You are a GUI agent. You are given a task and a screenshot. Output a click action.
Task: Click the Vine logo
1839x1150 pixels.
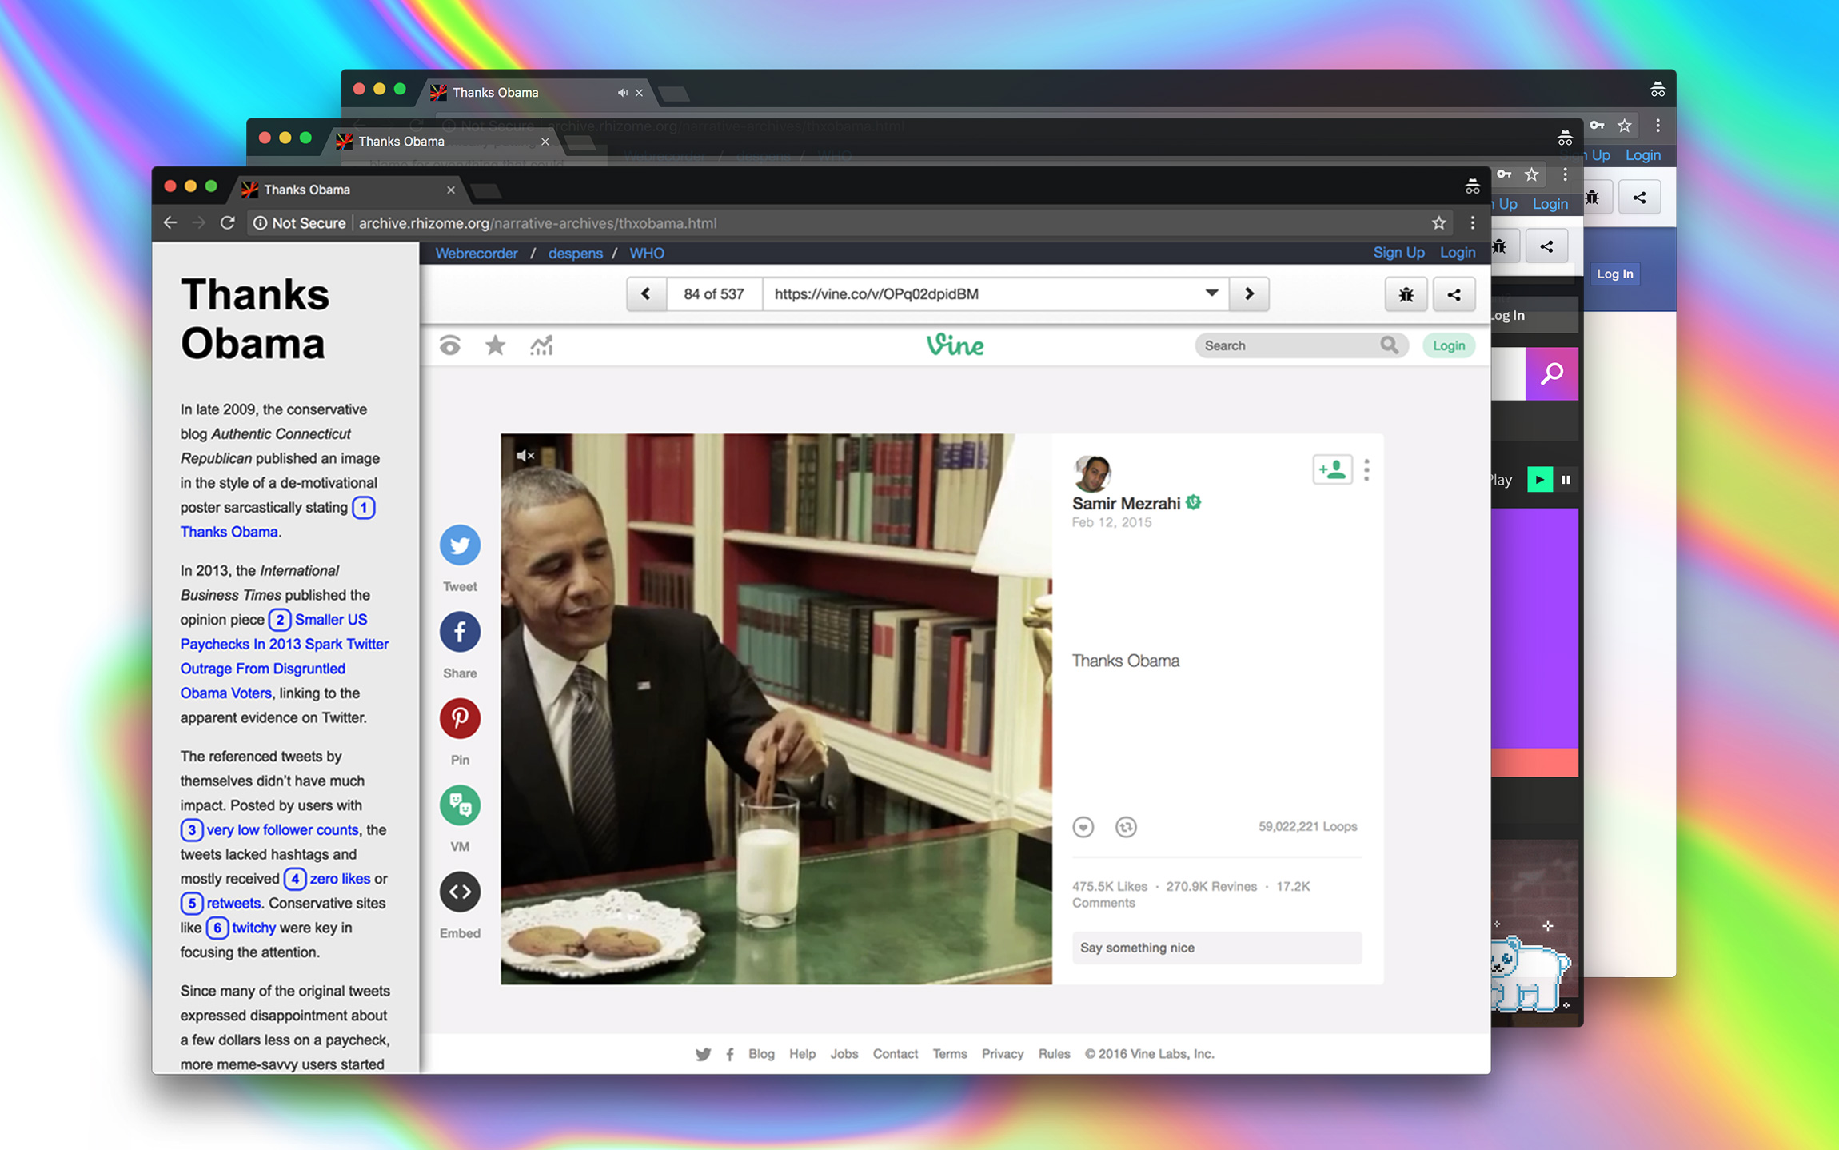point(955,345)
